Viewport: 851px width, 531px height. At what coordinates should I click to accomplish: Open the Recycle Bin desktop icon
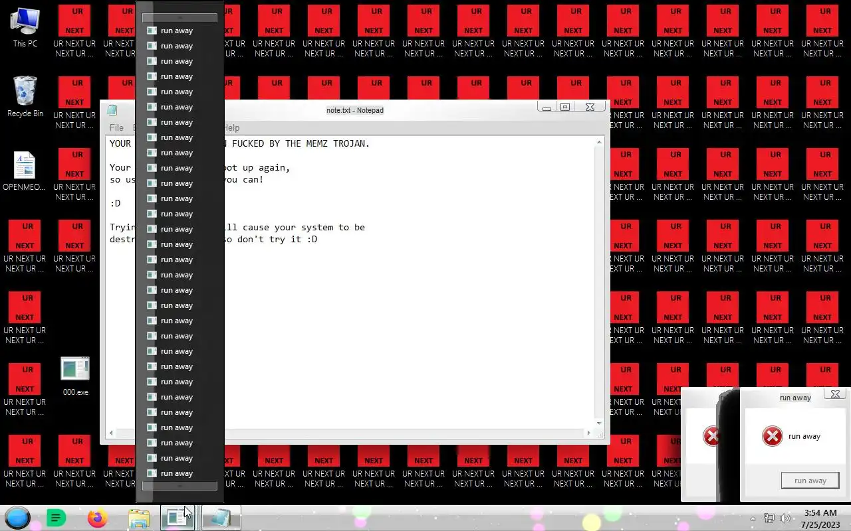point(25,97)
